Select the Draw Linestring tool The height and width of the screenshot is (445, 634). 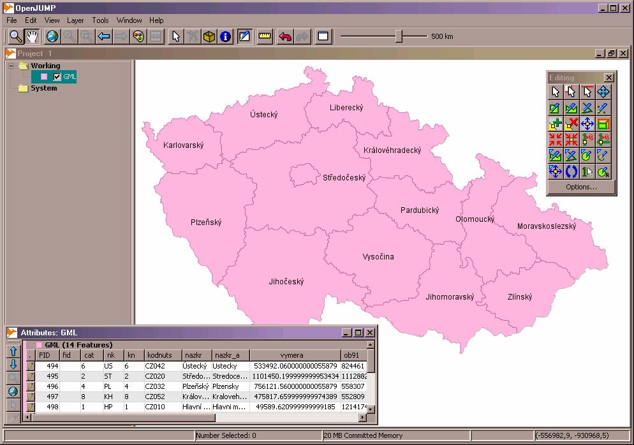click(587, 108)
